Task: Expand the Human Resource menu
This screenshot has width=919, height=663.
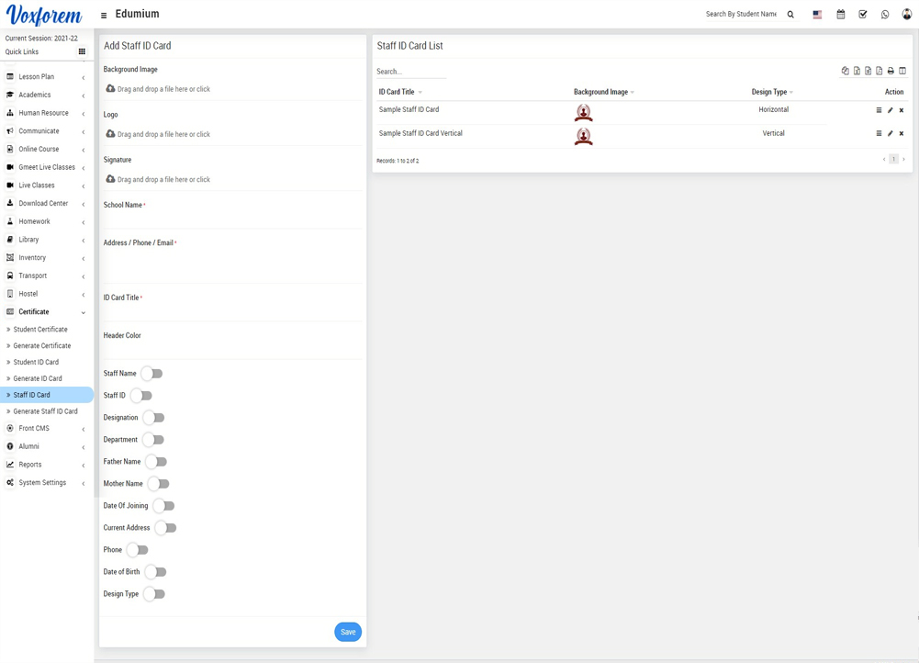Action: (44, 113)
